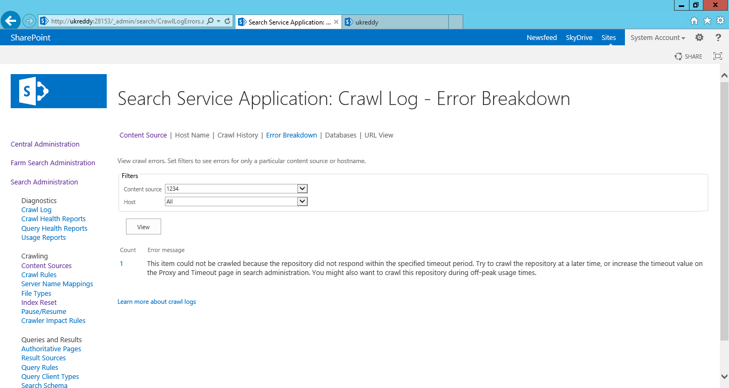Open Query Client Types
This screenshot has width=729, height=388.
pos(50,377)
